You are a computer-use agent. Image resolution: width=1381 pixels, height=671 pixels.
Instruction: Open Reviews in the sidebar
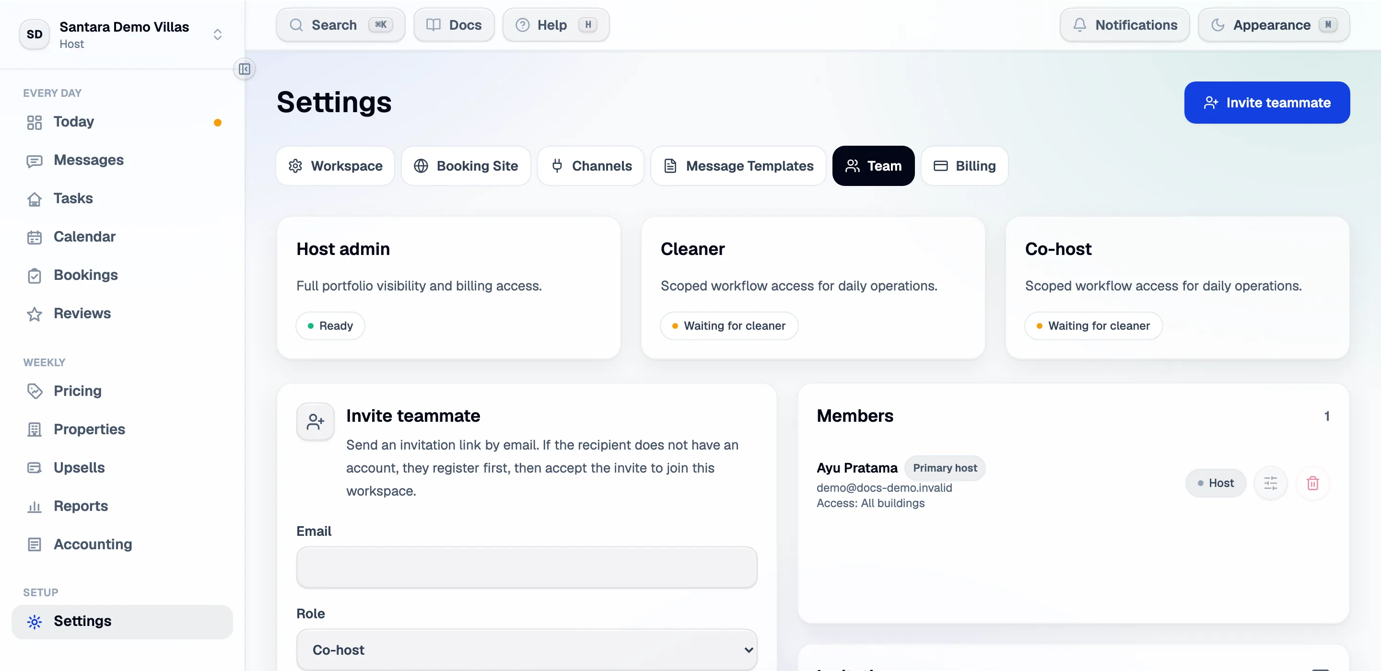click(x=122, y=313)
